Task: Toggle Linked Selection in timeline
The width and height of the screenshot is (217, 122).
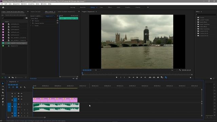Action: point(17,87)
